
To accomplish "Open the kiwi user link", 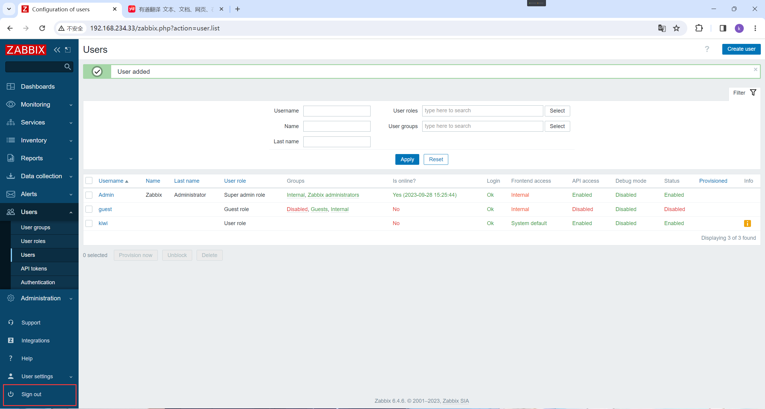I will pyautogui.click(x=103, y=223).
